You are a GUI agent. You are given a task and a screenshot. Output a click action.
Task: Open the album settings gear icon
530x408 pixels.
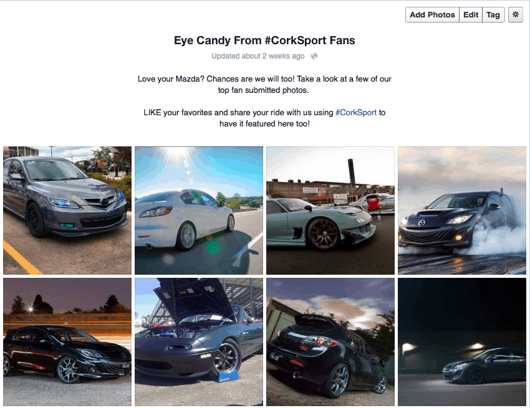pos(516,15)
